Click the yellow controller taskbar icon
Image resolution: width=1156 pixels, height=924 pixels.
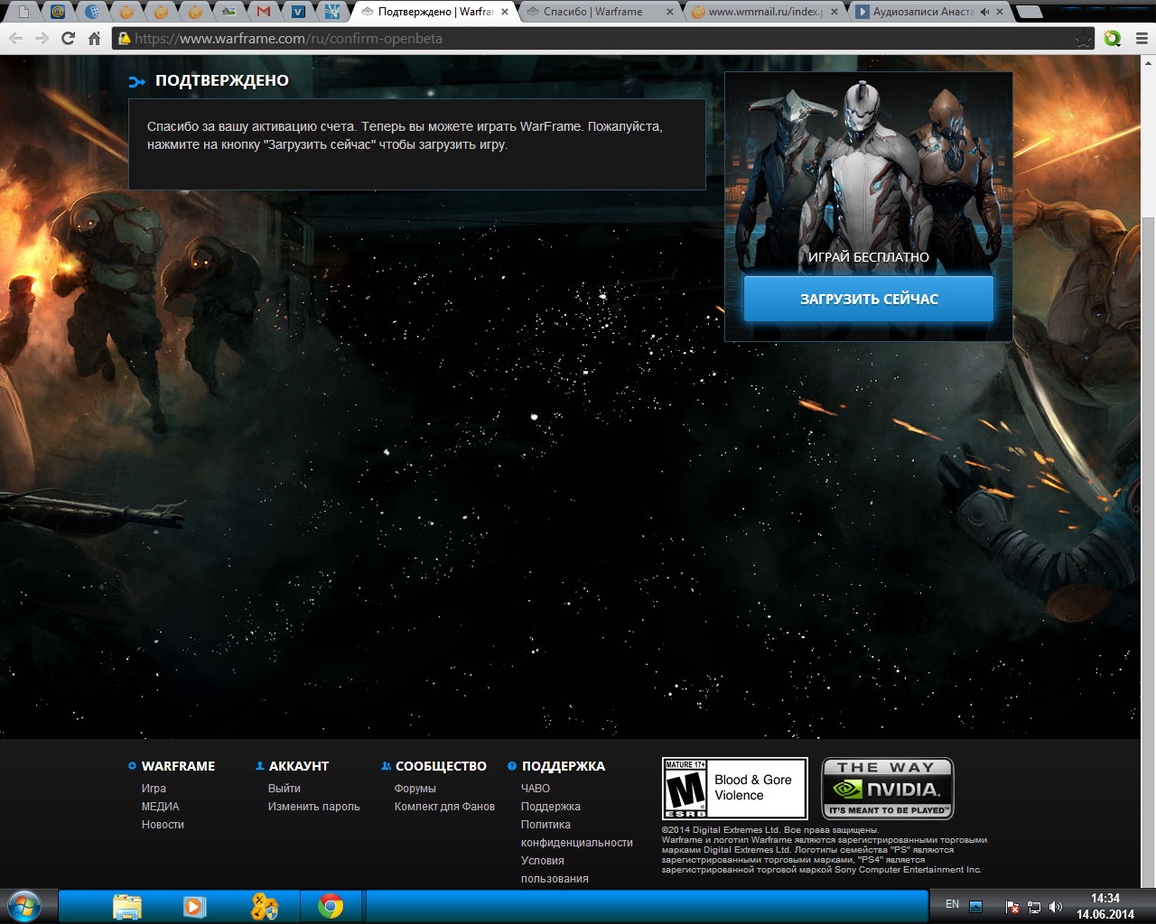click(x=264, y=906)
